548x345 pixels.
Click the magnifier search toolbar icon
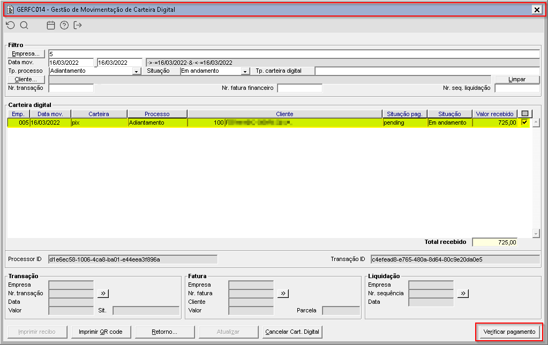pyautogui.click(x=24, y=25)
